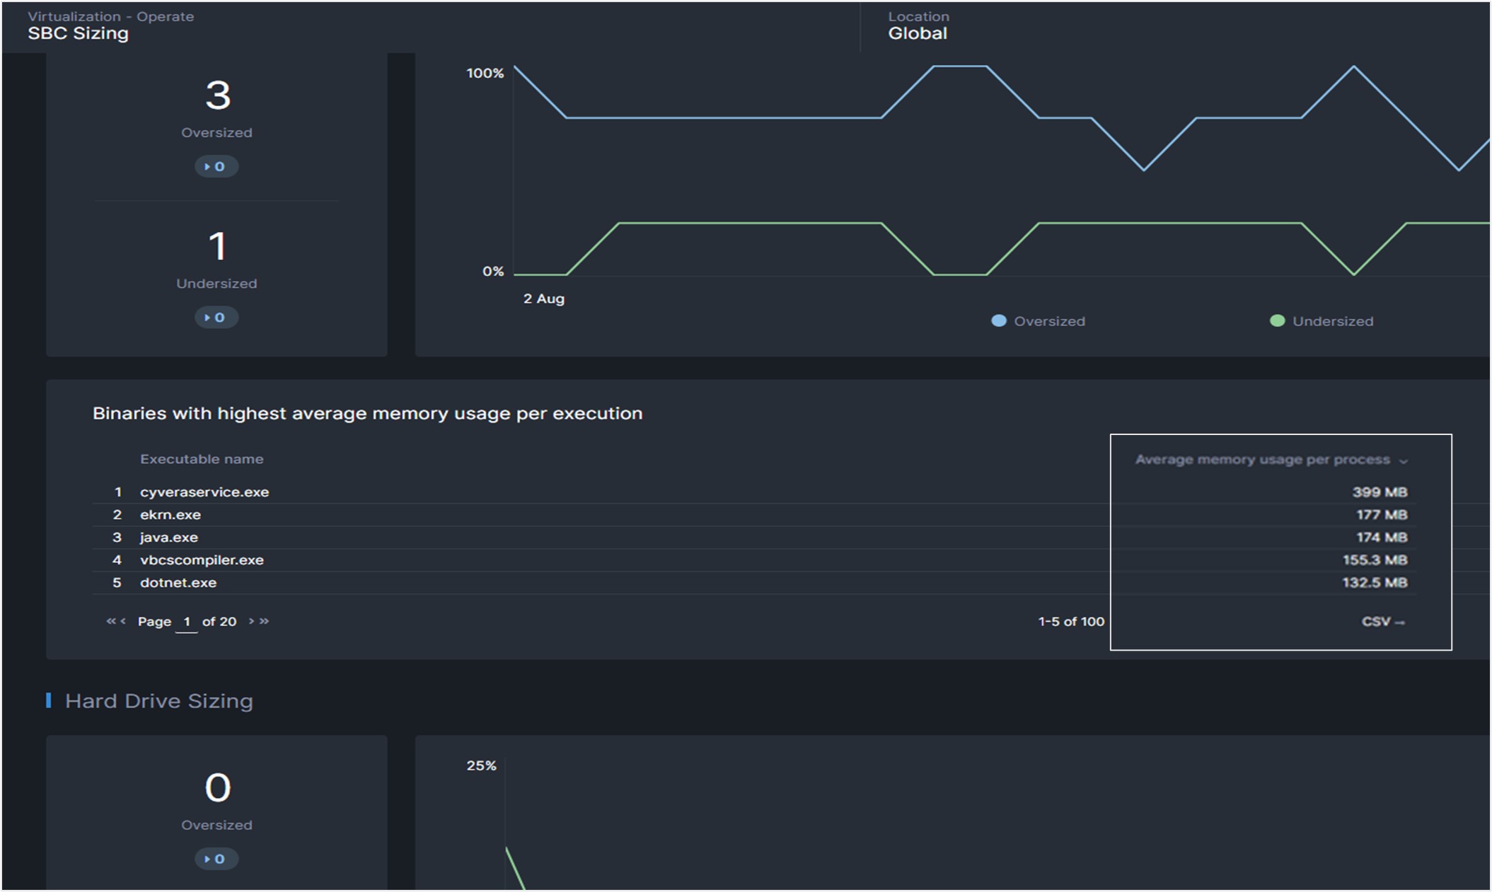Open the Global location selector
Image resolution: width=1492 pixels, height=892 pixels.
point(917,33)
